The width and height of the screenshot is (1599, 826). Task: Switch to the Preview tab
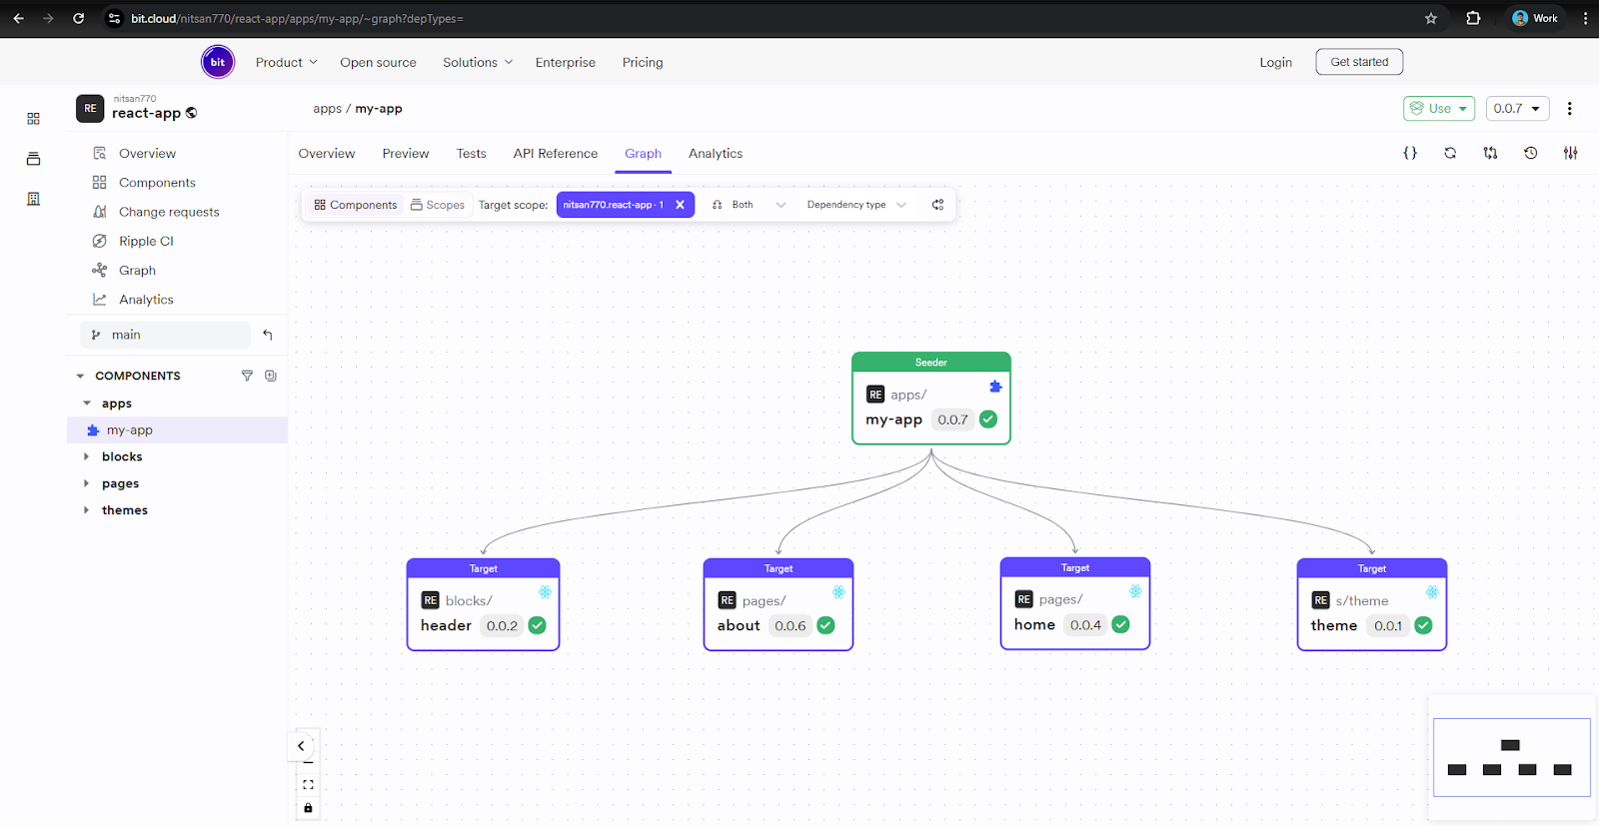[x=406, y=154]
